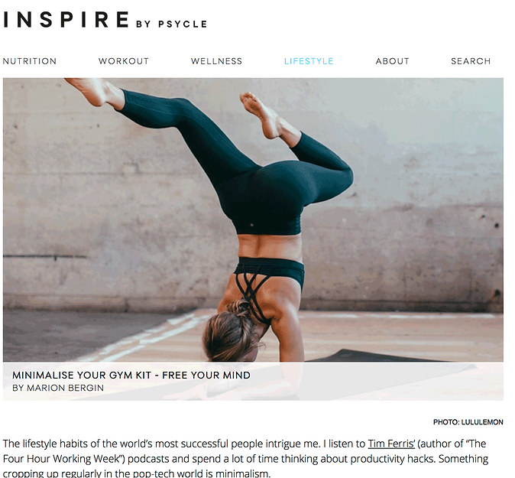This screenshot has height=478, width=515.
Task: Open Search from the navigation bar
Action: coord(471,61)
